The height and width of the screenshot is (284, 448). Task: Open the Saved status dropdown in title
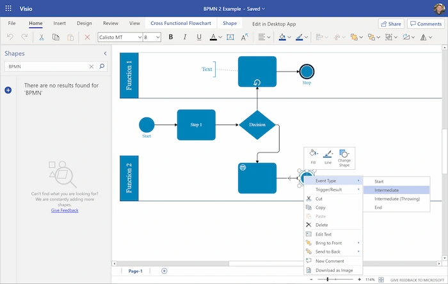click(256, 9)
